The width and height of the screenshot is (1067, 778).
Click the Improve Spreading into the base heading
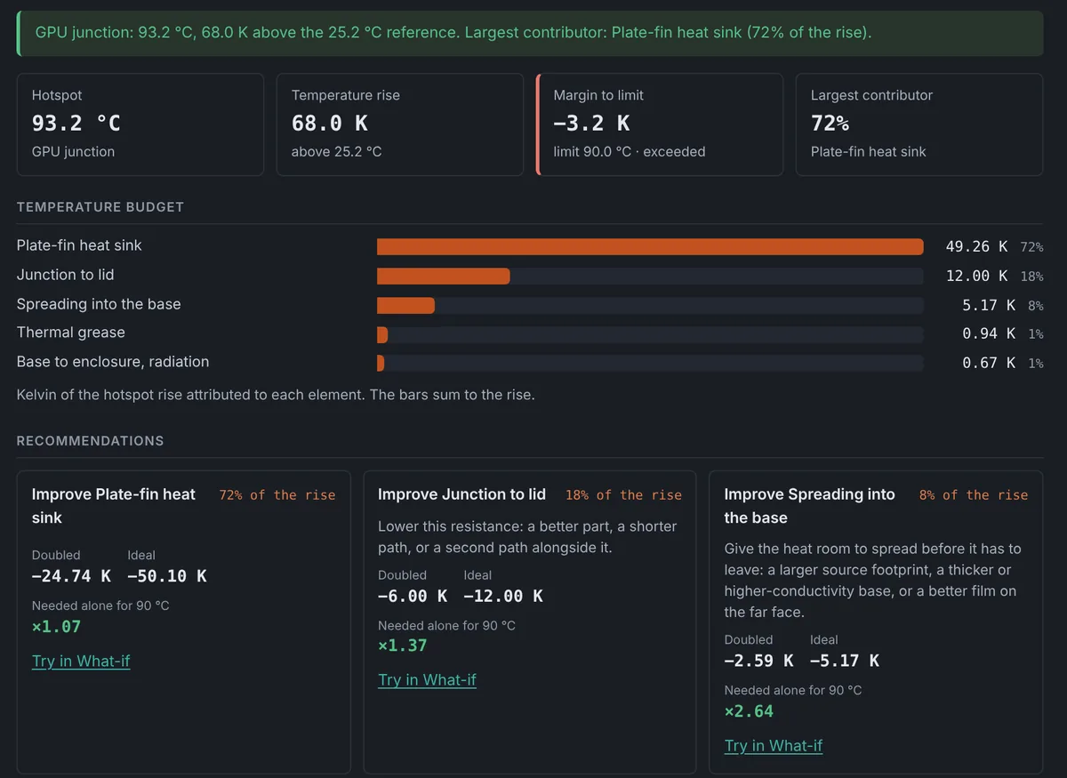click(x=809, y=506)
